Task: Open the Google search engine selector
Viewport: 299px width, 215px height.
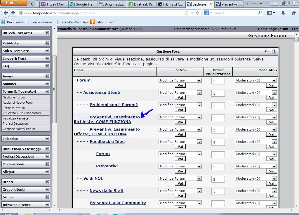Action: [208, 13]
